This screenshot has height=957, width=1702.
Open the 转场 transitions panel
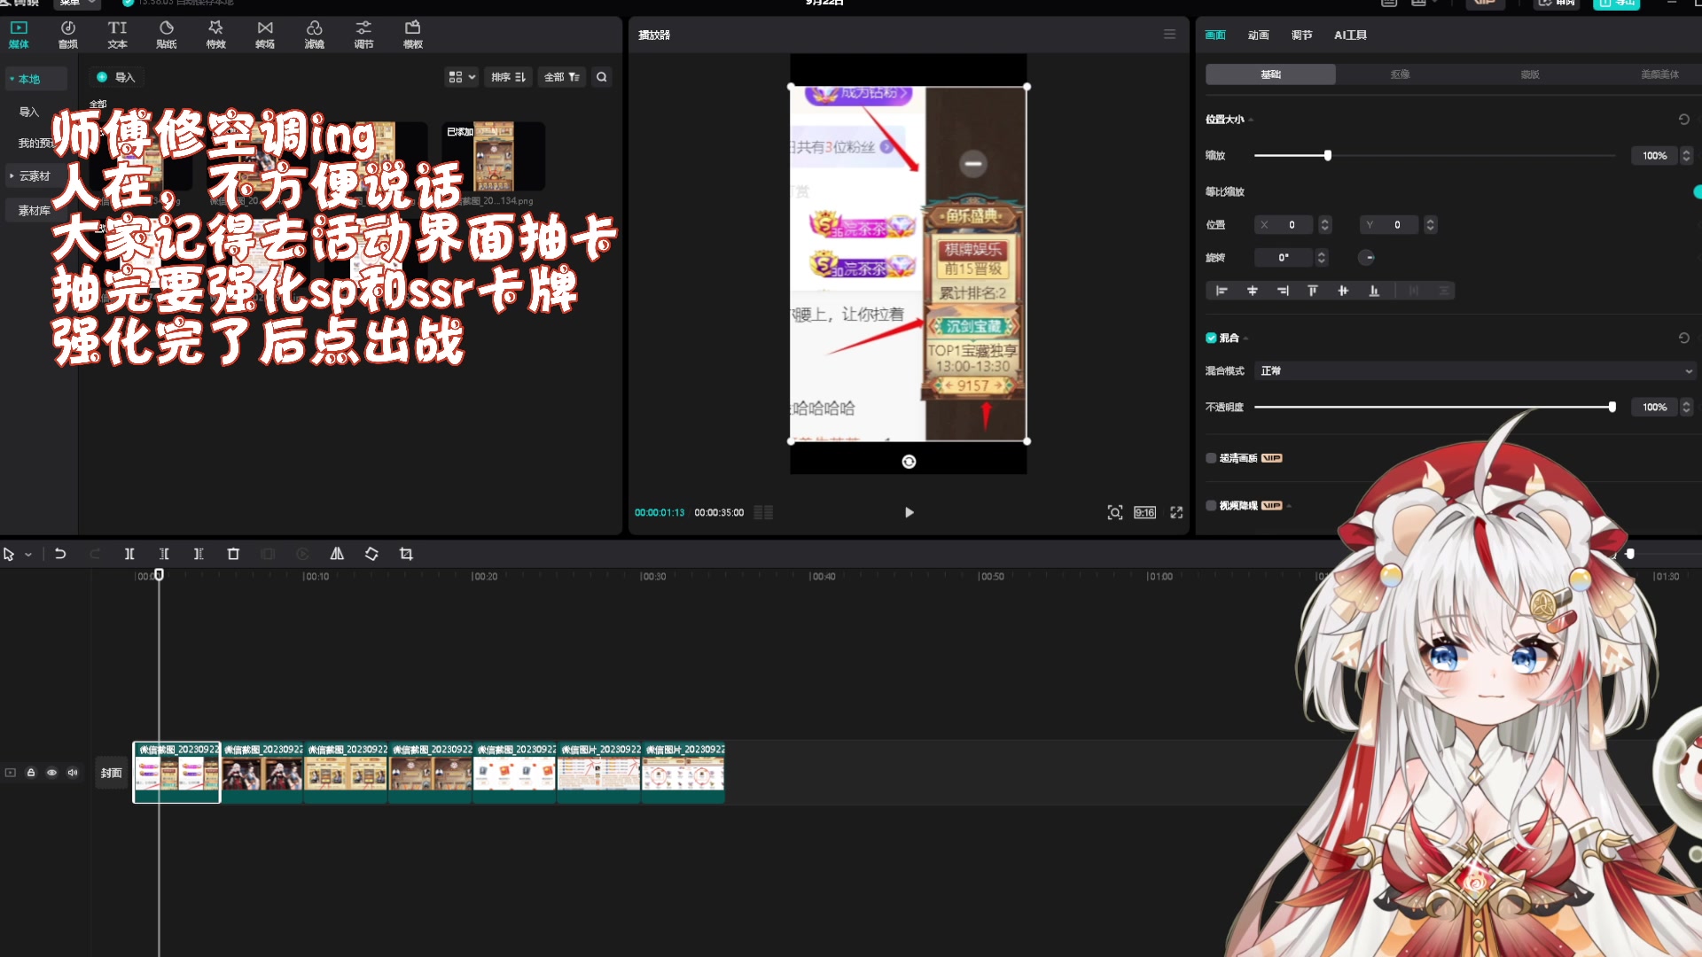pyautogui.click(x=265, y=35)
